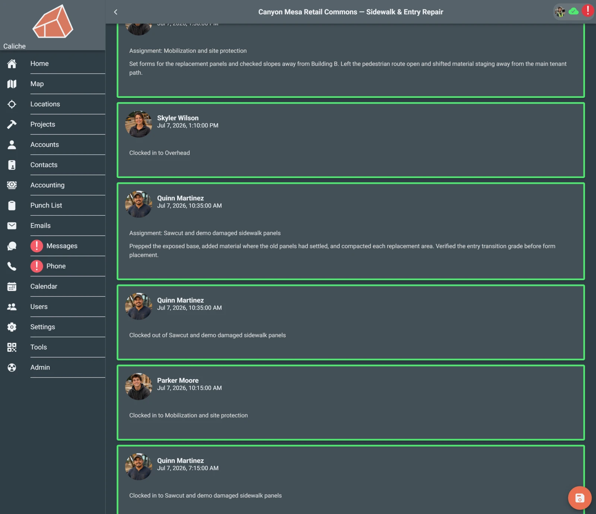The image size is (596, 514).
Task: Click the Punch List clipboard icon
Action: (12, 205)
